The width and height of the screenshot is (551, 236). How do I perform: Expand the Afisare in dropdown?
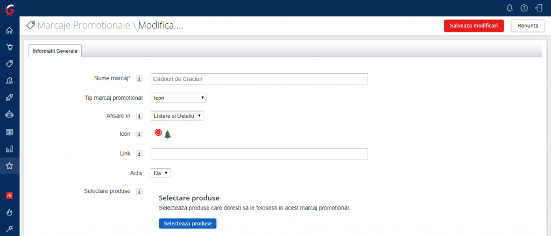point(177,115)
